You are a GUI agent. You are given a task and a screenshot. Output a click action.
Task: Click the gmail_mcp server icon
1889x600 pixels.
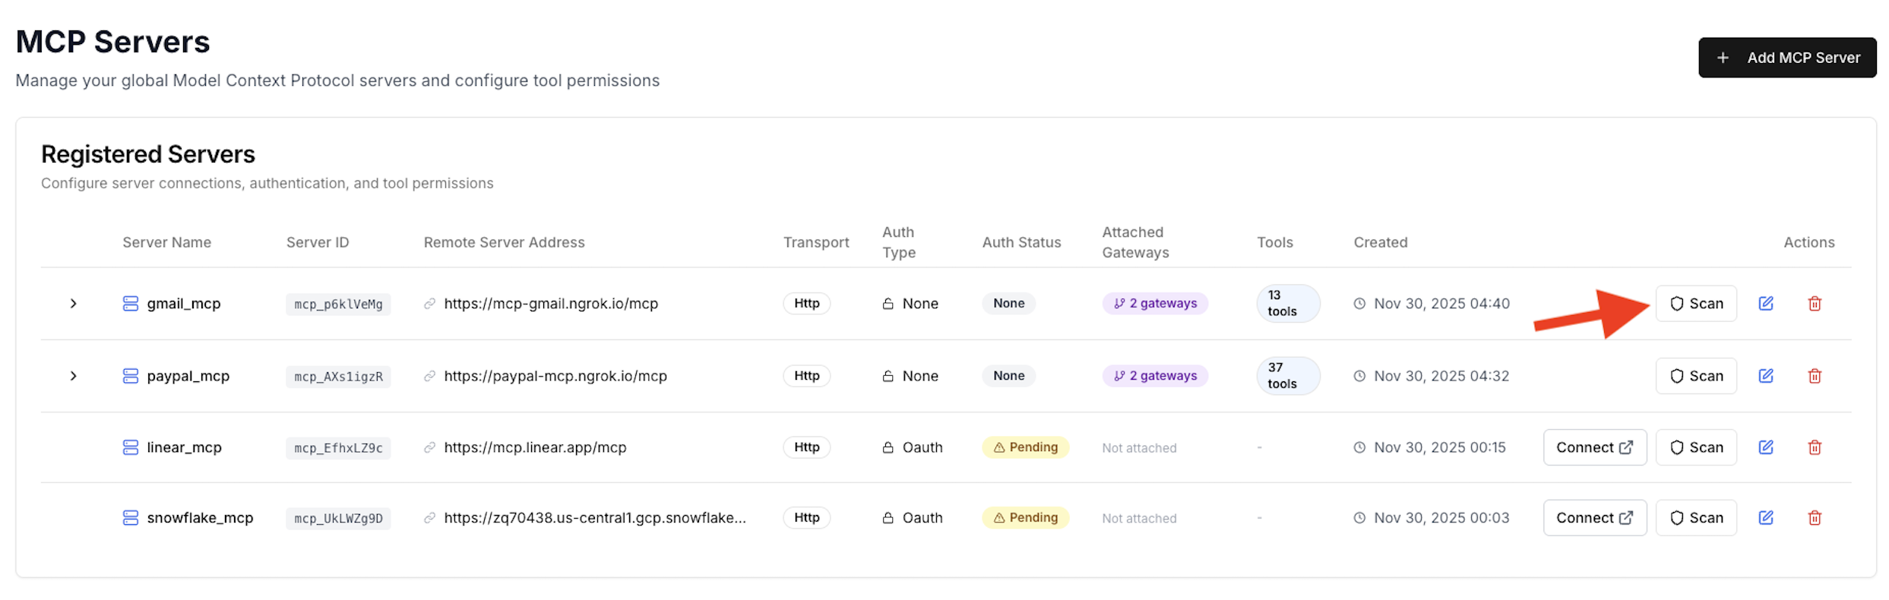click(131, 304)
